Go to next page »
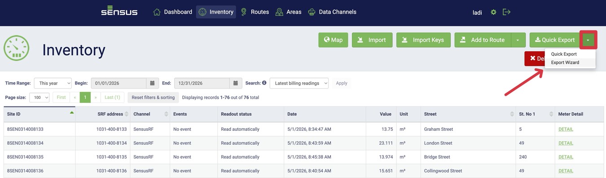 click(96, 98)
